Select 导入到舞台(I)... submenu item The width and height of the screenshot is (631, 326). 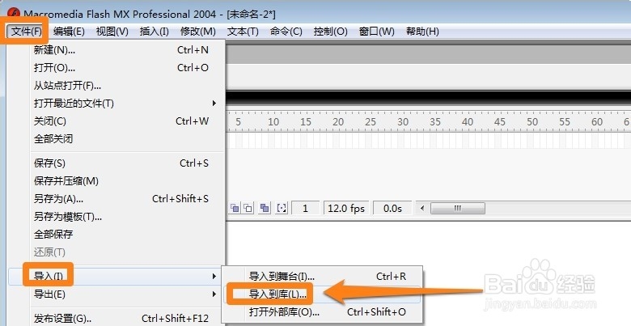coord(322,277)
